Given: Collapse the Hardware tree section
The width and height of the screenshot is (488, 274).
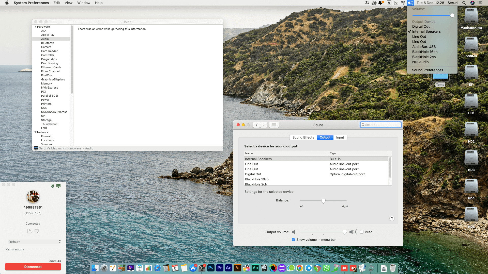Looking at the screenshot, I should (36, 27).
